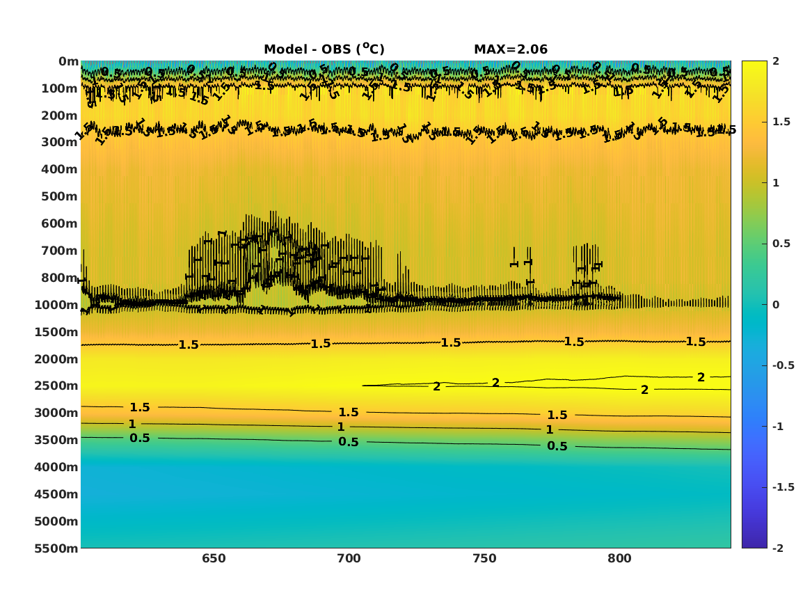Click the '2000m' depth axis label

56,359
